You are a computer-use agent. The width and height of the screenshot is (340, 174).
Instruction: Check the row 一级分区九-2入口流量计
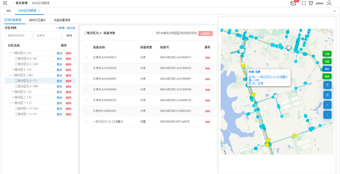click(86, 122)
